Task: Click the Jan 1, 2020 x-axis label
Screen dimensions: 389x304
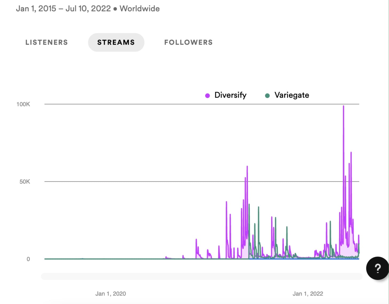Action: [111, 294]
